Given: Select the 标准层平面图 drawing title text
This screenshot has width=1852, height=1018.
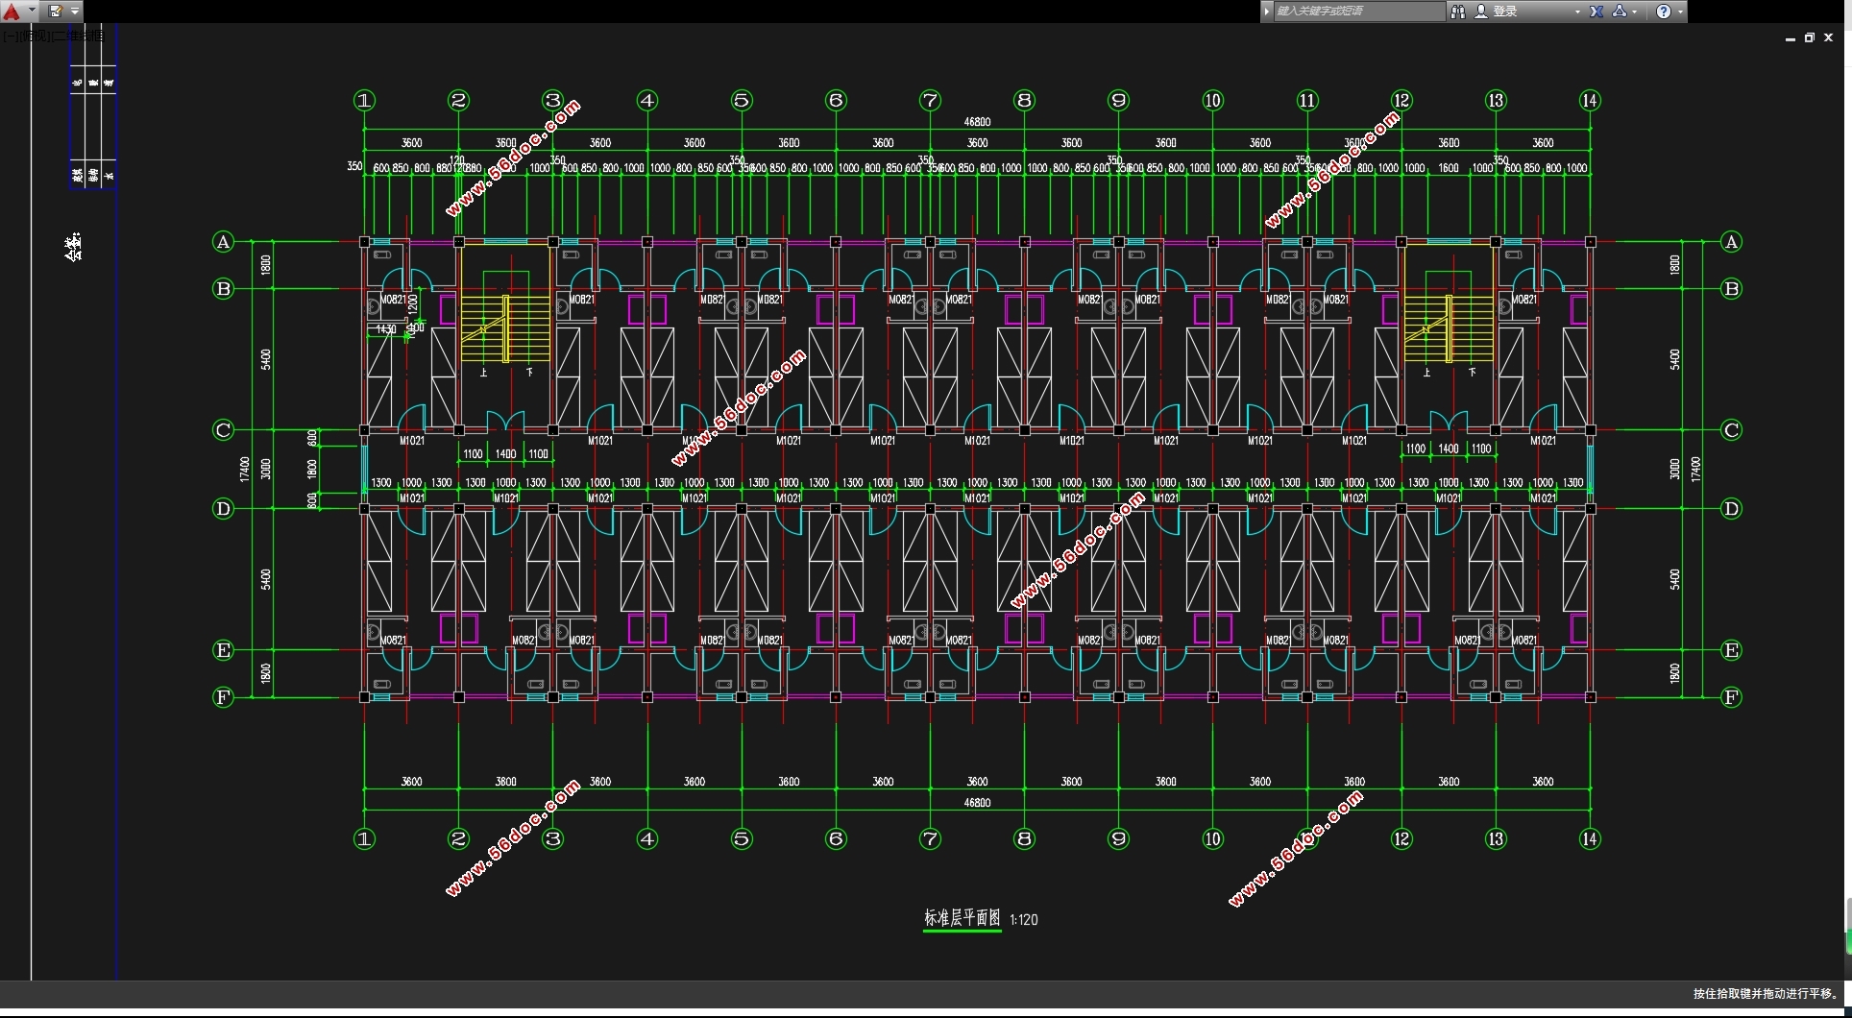Looking at the screenshot, I should pyautogui.click(x=962, y=918).
